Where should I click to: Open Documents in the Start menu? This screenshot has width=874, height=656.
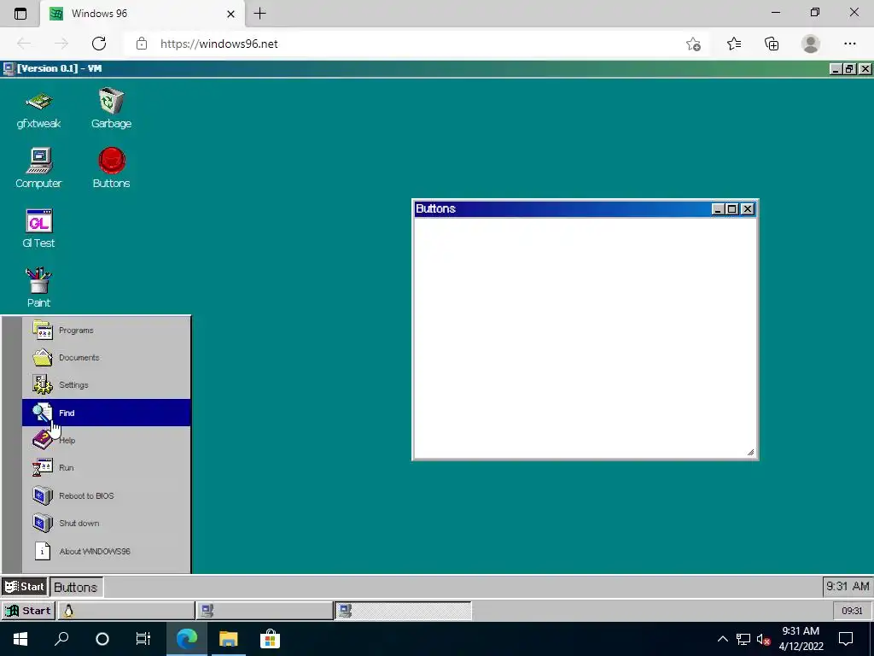pos(107,358)
